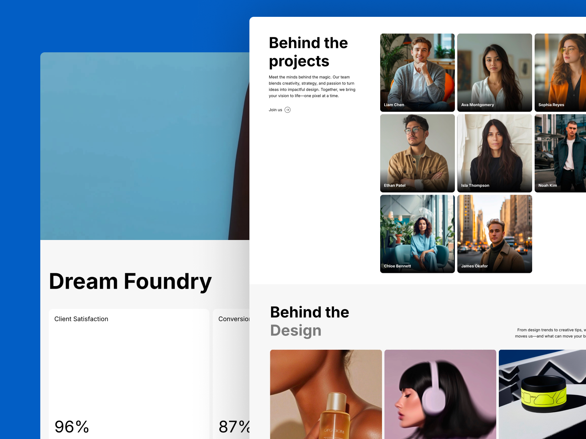Click Sophia Reyes's team photo

click(560, 72)
